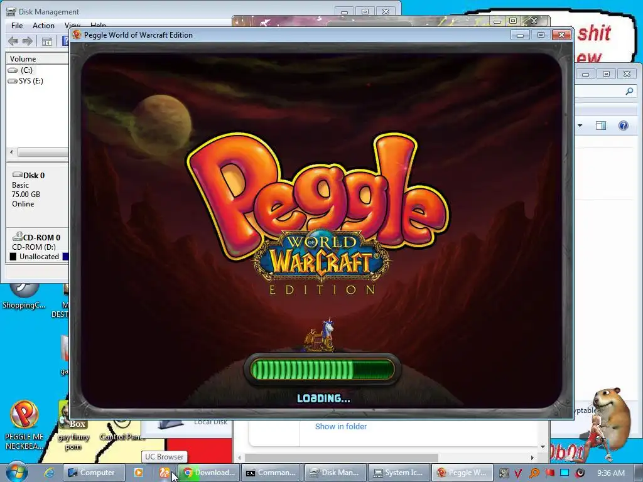
Task: Open the File menu in Disk Management
Action: (17, 25)
